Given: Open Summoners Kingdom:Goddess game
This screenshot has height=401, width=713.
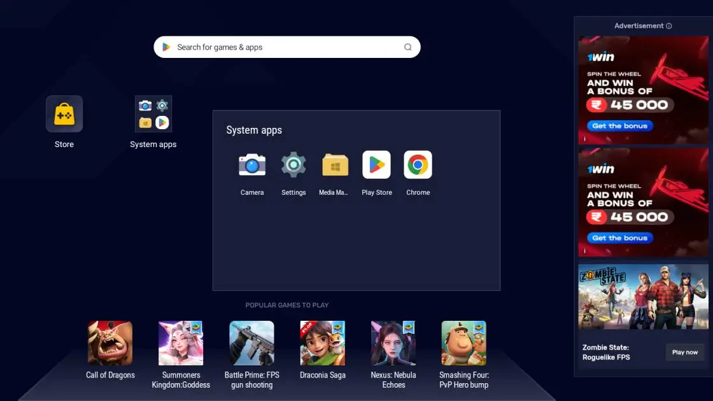Looking at the screenshot, I should pyautogui.click(x=181, y=343).
